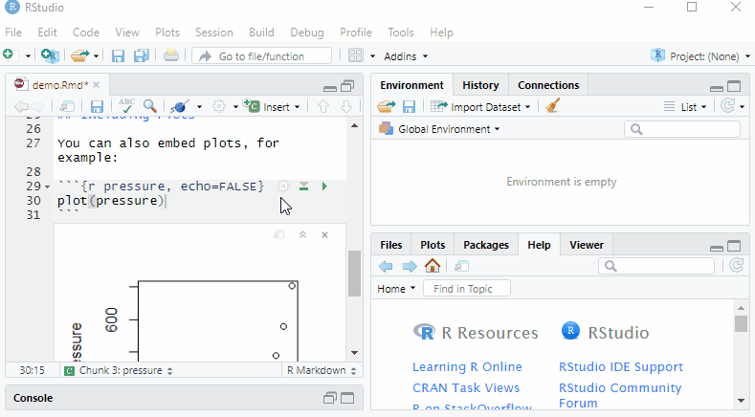Create a new project icon

pos(50,55)
